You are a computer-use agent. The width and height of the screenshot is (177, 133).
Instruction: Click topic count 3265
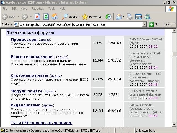(x=98, y=94)
